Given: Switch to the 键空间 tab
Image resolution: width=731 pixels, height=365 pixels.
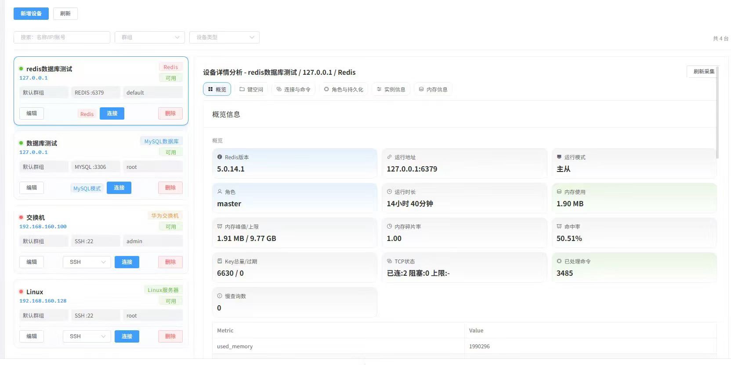Looking at the screenshot, I should (251, 89).
